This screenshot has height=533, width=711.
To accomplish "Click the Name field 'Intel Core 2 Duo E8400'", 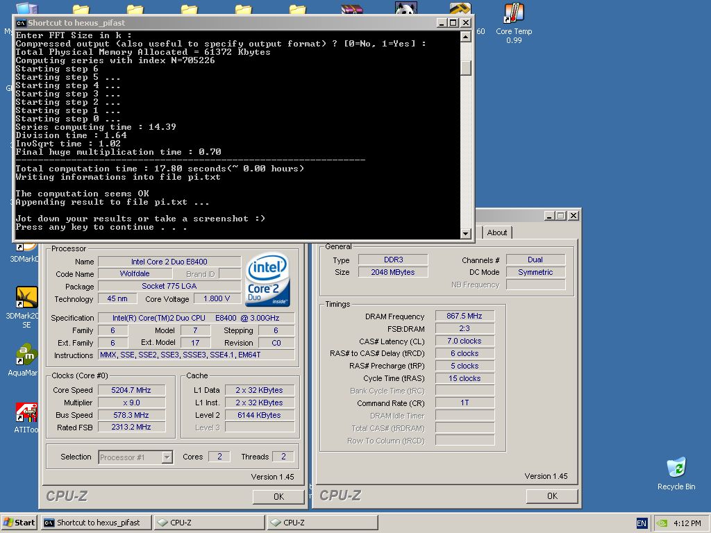I will point(169,262).
